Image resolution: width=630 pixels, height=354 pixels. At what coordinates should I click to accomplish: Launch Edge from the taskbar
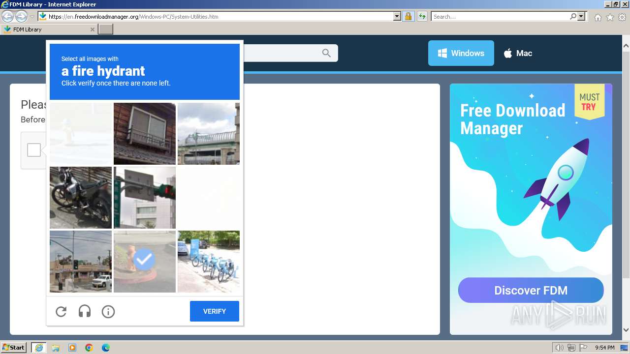point(106,348)
